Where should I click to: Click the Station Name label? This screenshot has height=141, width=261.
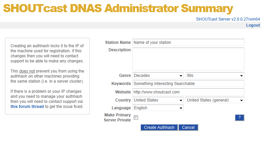[x=118, y=43]
